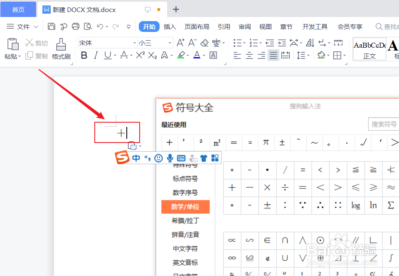Screen dimensions: 399x276
Task: Click the Undo arrow icon
Action: (100, 27)
